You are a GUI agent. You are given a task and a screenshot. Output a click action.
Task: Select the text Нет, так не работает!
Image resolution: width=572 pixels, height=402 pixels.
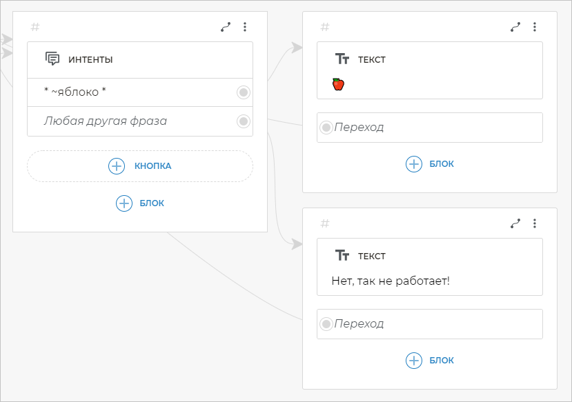pos(391,281)
